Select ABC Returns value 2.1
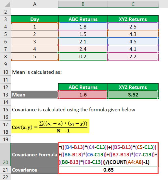The image size is (168, 180). click(x=83, y=41)
